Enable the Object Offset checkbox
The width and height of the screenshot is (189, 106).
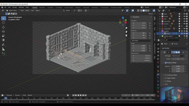coord(166,78)
